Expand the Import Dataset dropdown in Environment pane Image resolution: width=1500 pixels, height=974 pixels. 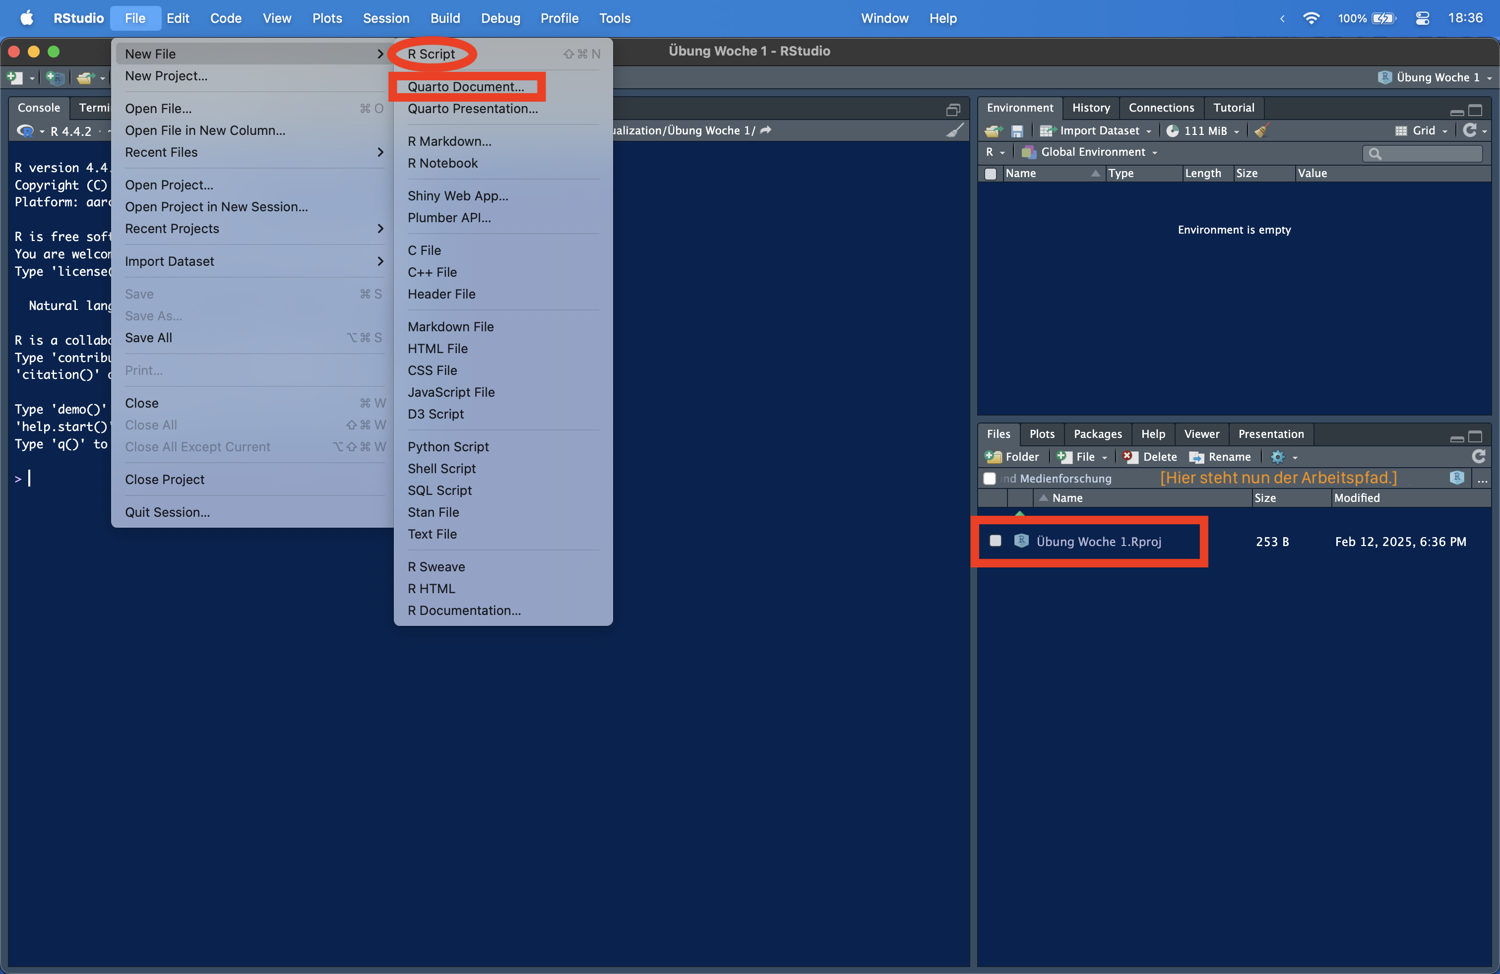point(1149,132)
